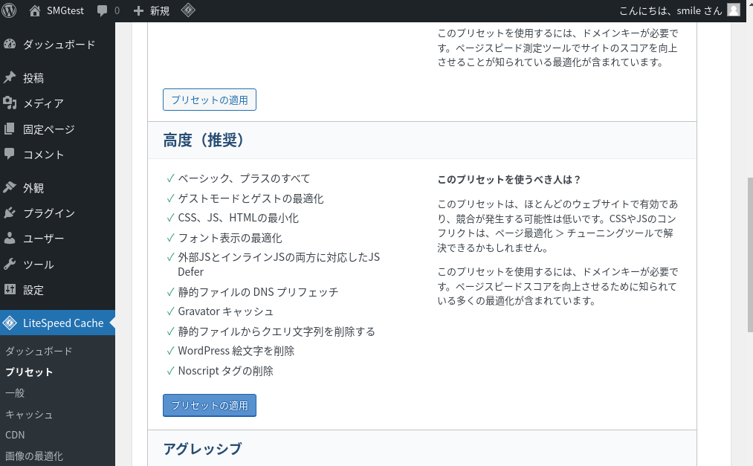Image resolution: width=753 pixels, height=466 pixels.
Task: Click the ツール wrench icon
Action: (x=10, y=264)
